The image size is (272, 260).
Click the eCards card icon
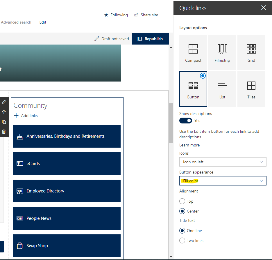pos(20,163)
